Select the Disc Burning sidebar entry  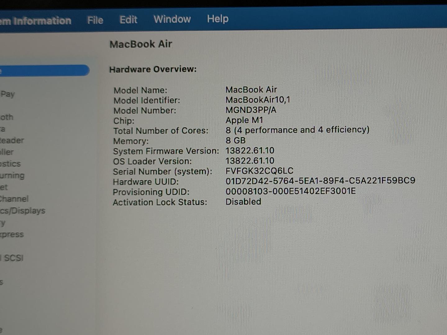[12, 176]
